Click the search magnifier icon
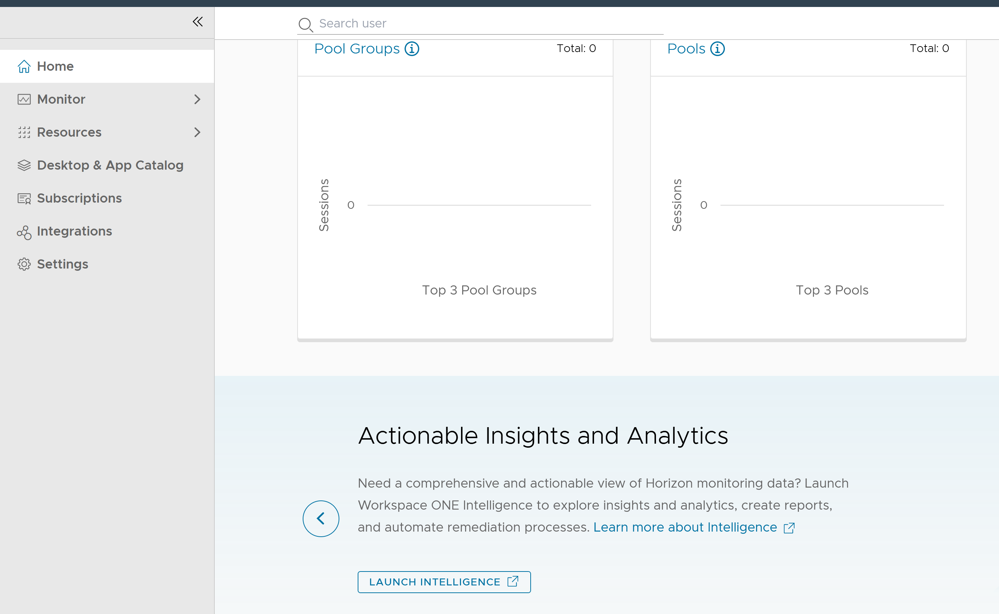The height and width of the screenshot is (614, 999). (x=305, y=25)
